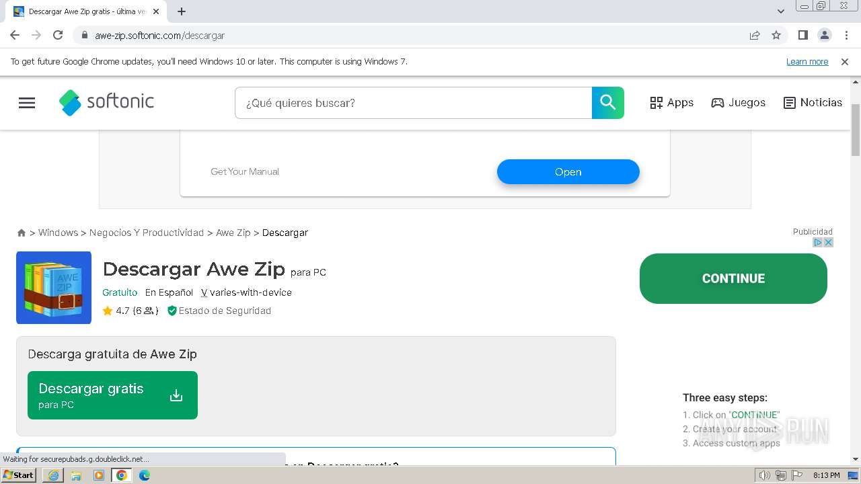Image resolution: width=861 pixels, height=484 pixels.
Task: Toggle the Chrome side panel
Action: (x=802, y=35)
